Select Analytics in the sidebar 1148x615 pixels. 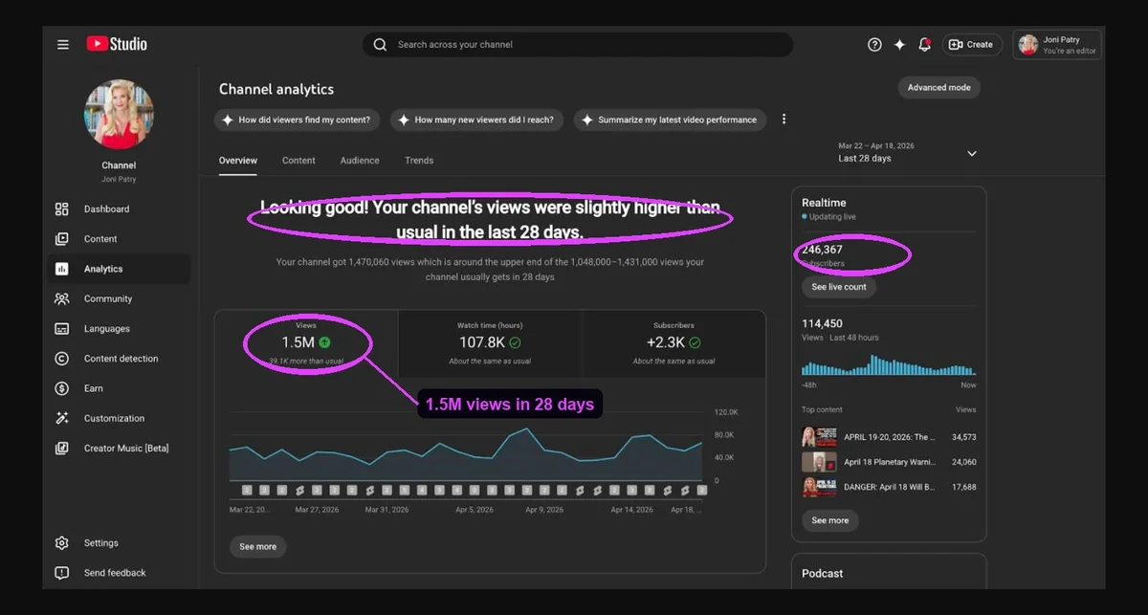click(x=119, y=269)
